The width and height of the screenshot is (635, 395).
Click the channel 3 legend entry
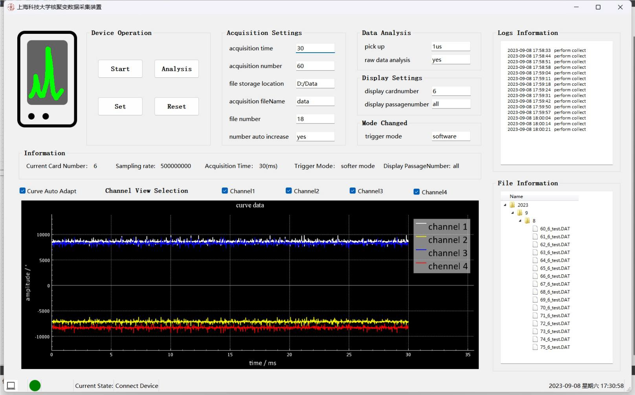pos(442,253)
